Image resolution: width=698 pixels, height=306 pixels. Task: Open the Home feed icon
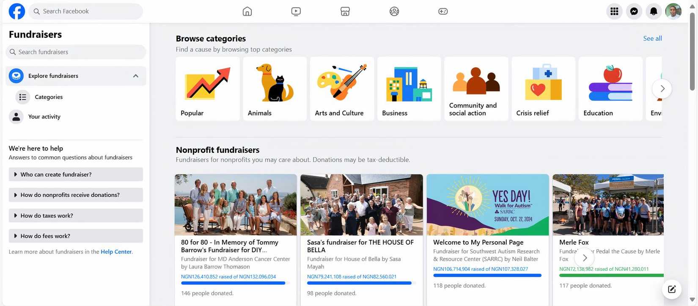[x=247, y=11]
